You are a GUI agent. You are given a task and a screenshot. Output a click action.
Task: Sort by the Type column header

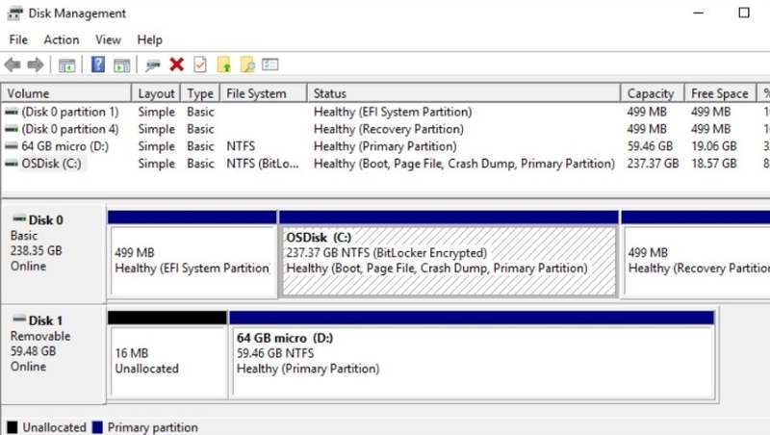click(200, 93)
